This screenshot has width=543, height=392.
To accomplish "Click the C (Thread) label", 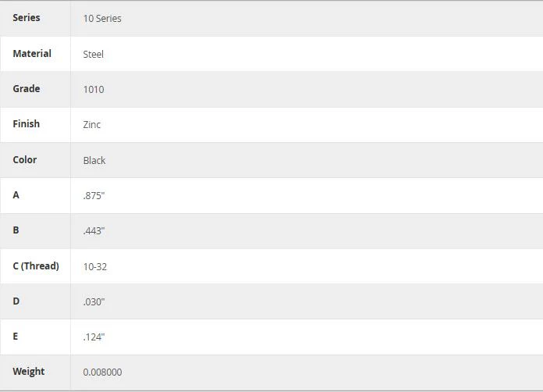I will point(36,265).
